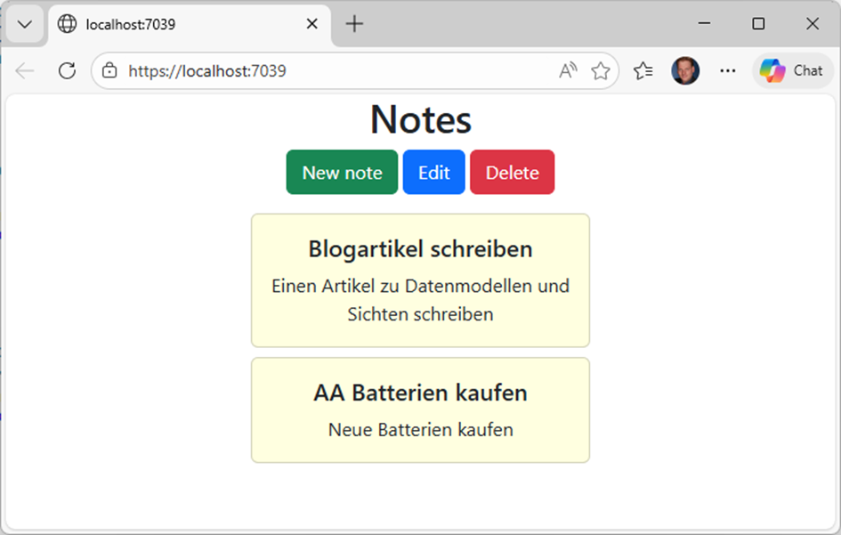Launch Copilot Chat sidebar
This screenshot has width=841, height=535.
[791, 70]
